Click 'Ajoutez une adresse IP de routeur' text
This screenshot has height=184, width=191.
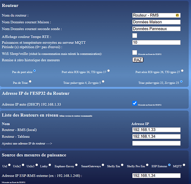24,144
